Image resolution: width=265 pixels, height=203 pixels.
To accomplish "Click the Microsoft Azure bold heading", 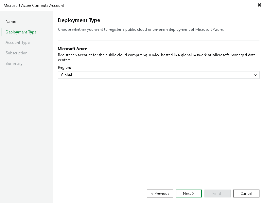I will click(72, 49).
